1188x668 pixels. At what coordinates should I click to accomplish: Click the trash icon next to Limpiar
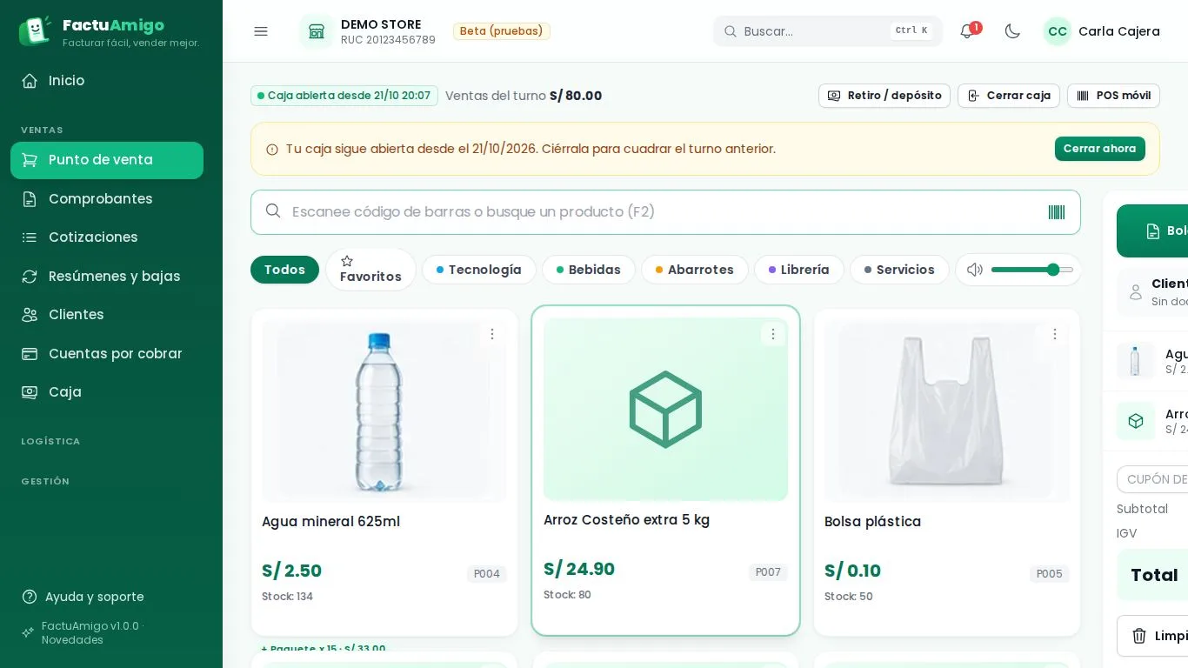(x=1139, y=636)
